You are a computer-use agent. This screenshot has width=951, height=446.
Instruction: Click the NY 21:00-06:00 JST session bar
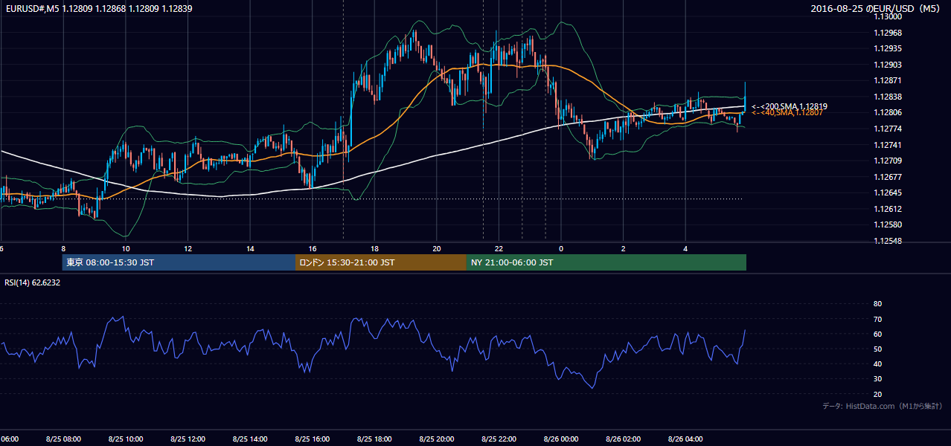click(x=606, y=262)
